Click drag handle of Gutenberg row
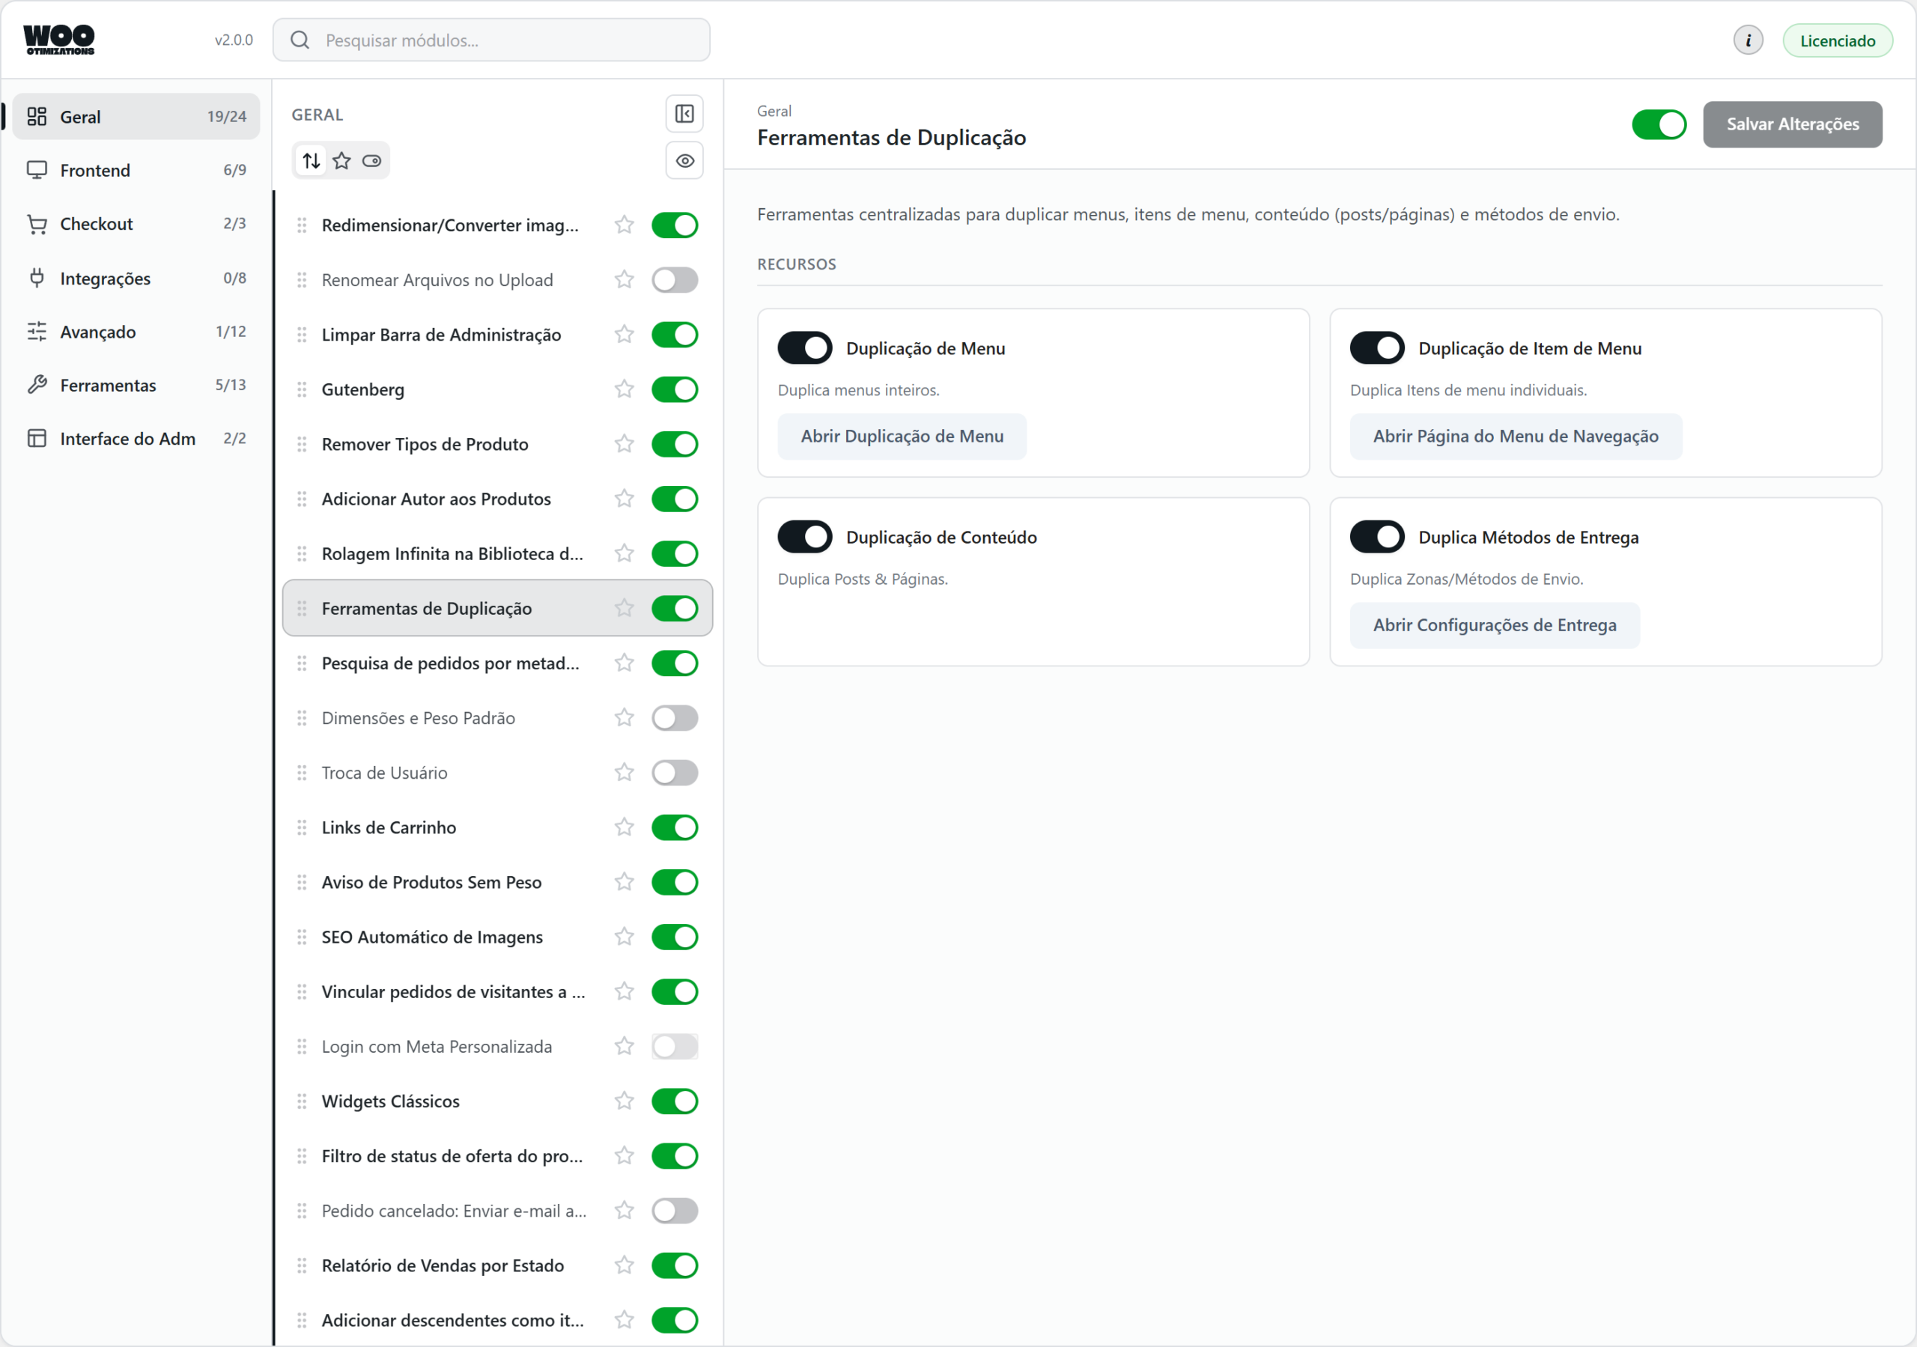1917x1347 pixels. [302, 389]
